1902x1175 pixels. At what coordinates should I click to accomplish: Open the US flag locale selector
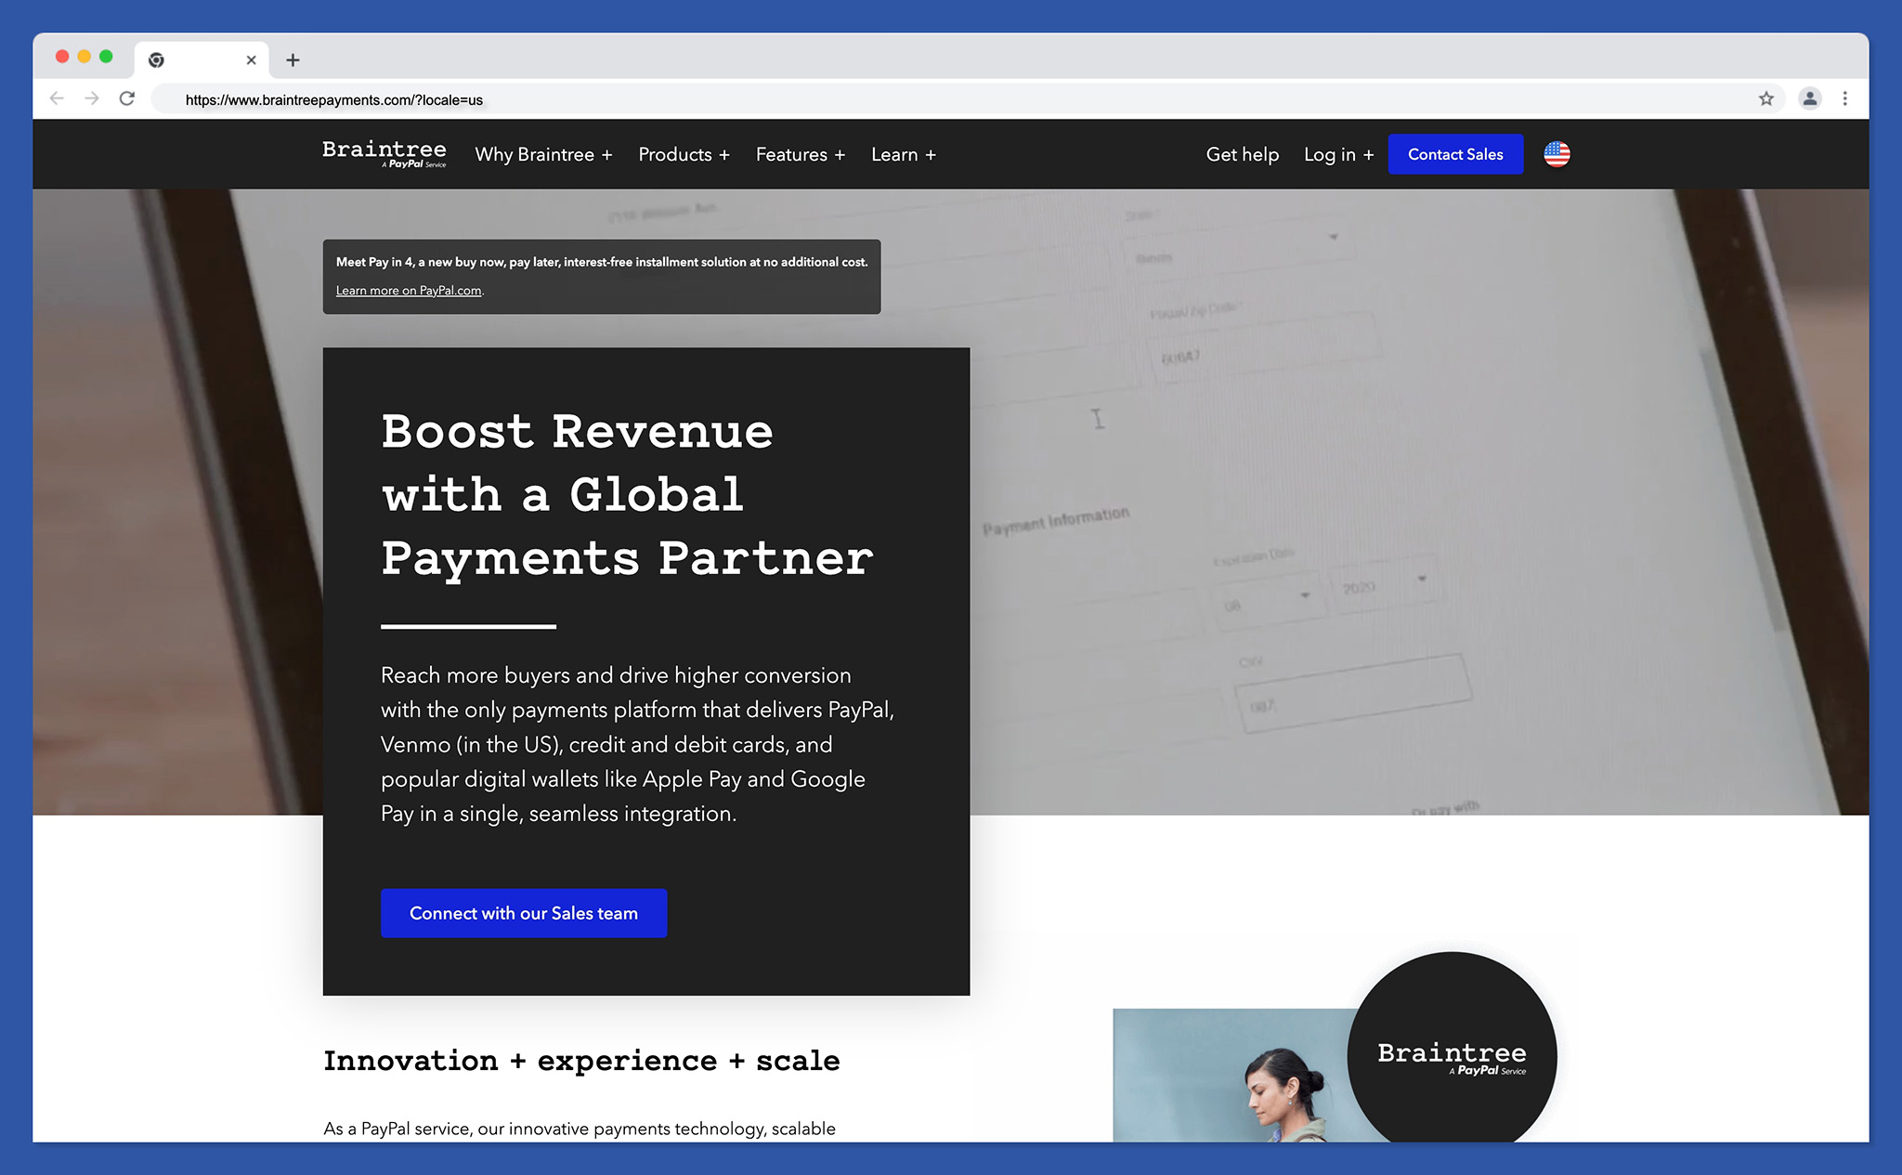pos(1557,154)
